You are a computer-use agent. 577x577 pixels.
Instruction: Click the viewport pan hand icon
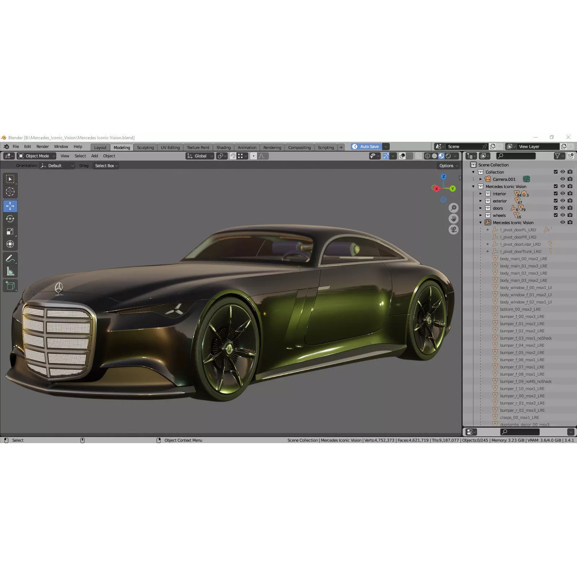[454, 219]
